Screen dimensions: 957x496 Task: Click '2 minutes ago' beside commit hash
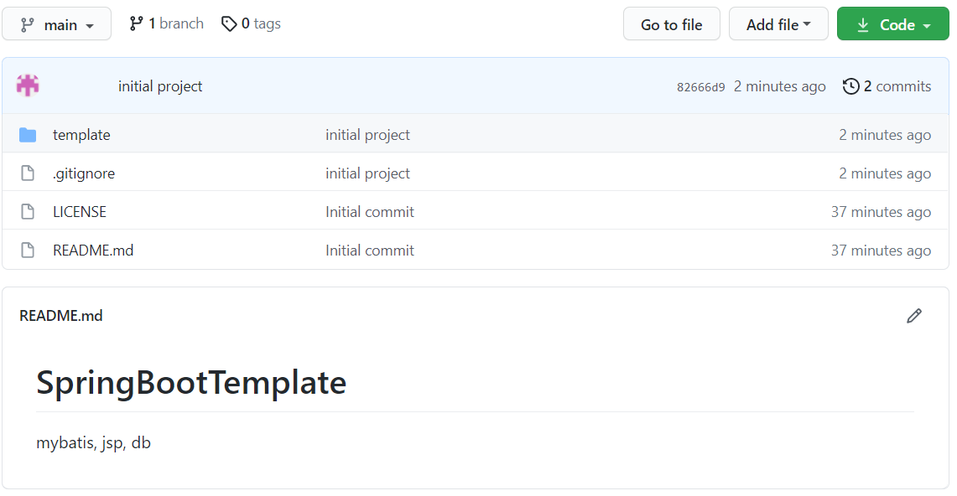coord(779,86)
